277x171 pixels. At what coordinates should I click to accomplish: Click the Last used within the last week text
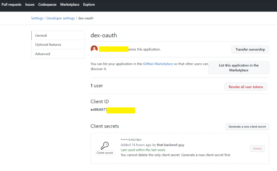click(x=143, y=150)
